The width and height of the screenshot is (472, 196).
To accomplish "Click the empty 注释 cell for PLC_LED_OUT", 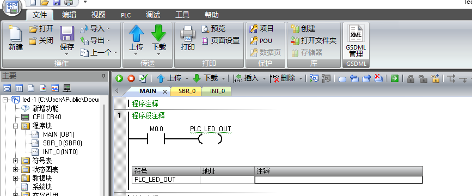I will (x=338, y=180).
